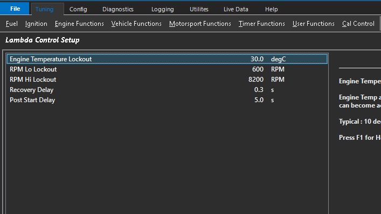Image resolution: width=381 pixels, height=214 pixels.
Task: Open the Vehicle Functions submenu
Action: coord(136,24)
